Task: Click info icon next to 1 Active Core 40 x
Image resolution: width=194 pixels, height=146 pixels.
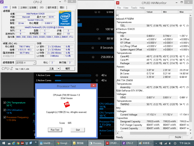Action: [x=97, y=75]
